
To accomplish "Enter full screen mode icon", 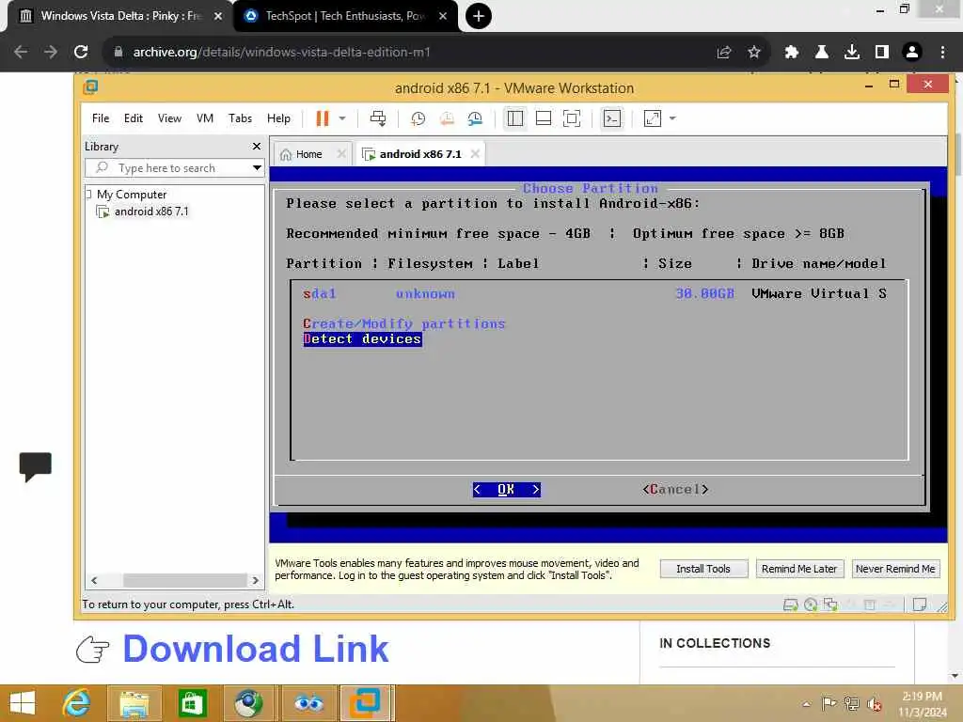I will click(571, 118).
